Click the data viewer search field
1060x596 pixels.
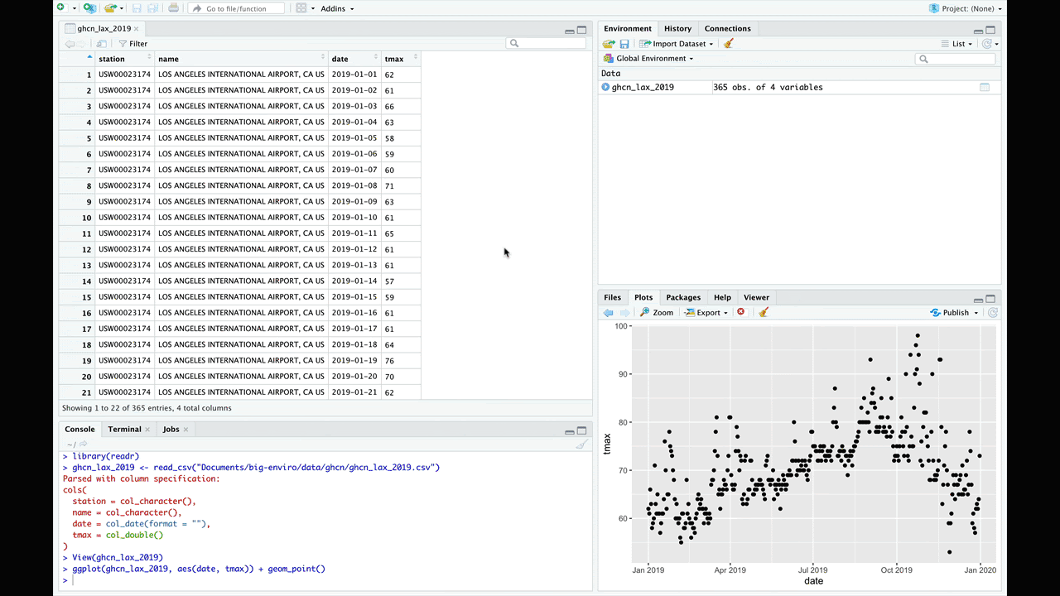click(x=547, y=43)
